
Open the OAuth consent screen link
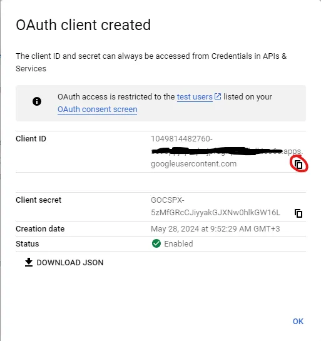click(98, 109)
